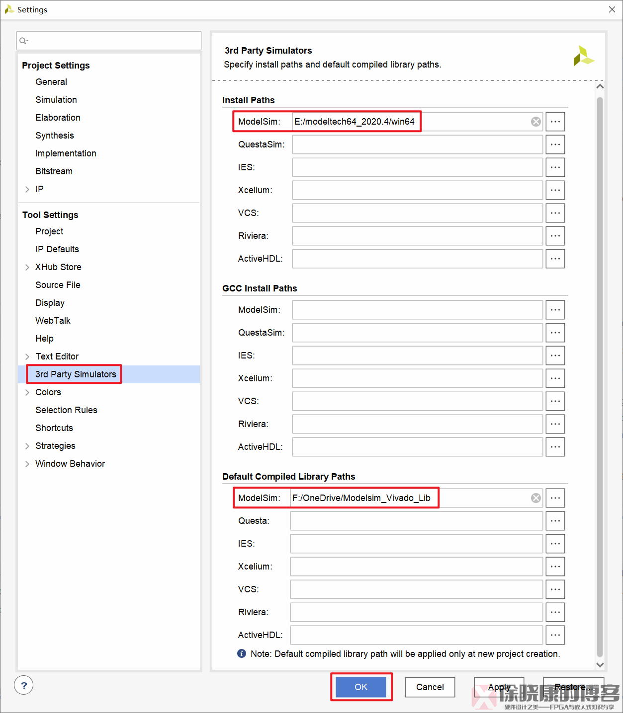This screenshot has width=623, height=713.
Task: Browse for Riviera GCC install path
Action: tap(555, 424)
